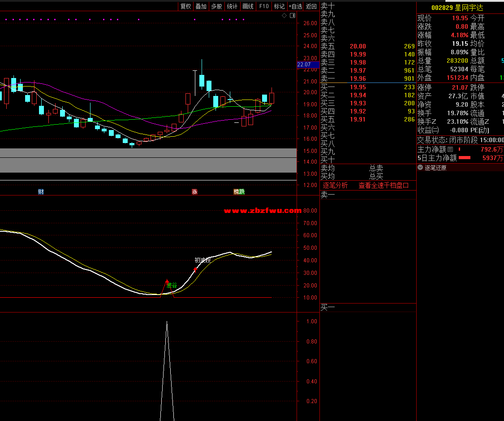The width and height of the screenshot is (504, 421).
Task: Click the 卖五 volume 269
Action: click(x=409, y=46)
